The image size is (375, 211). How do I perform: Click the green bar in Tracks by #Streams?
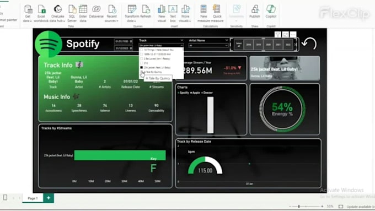(120, 155)
